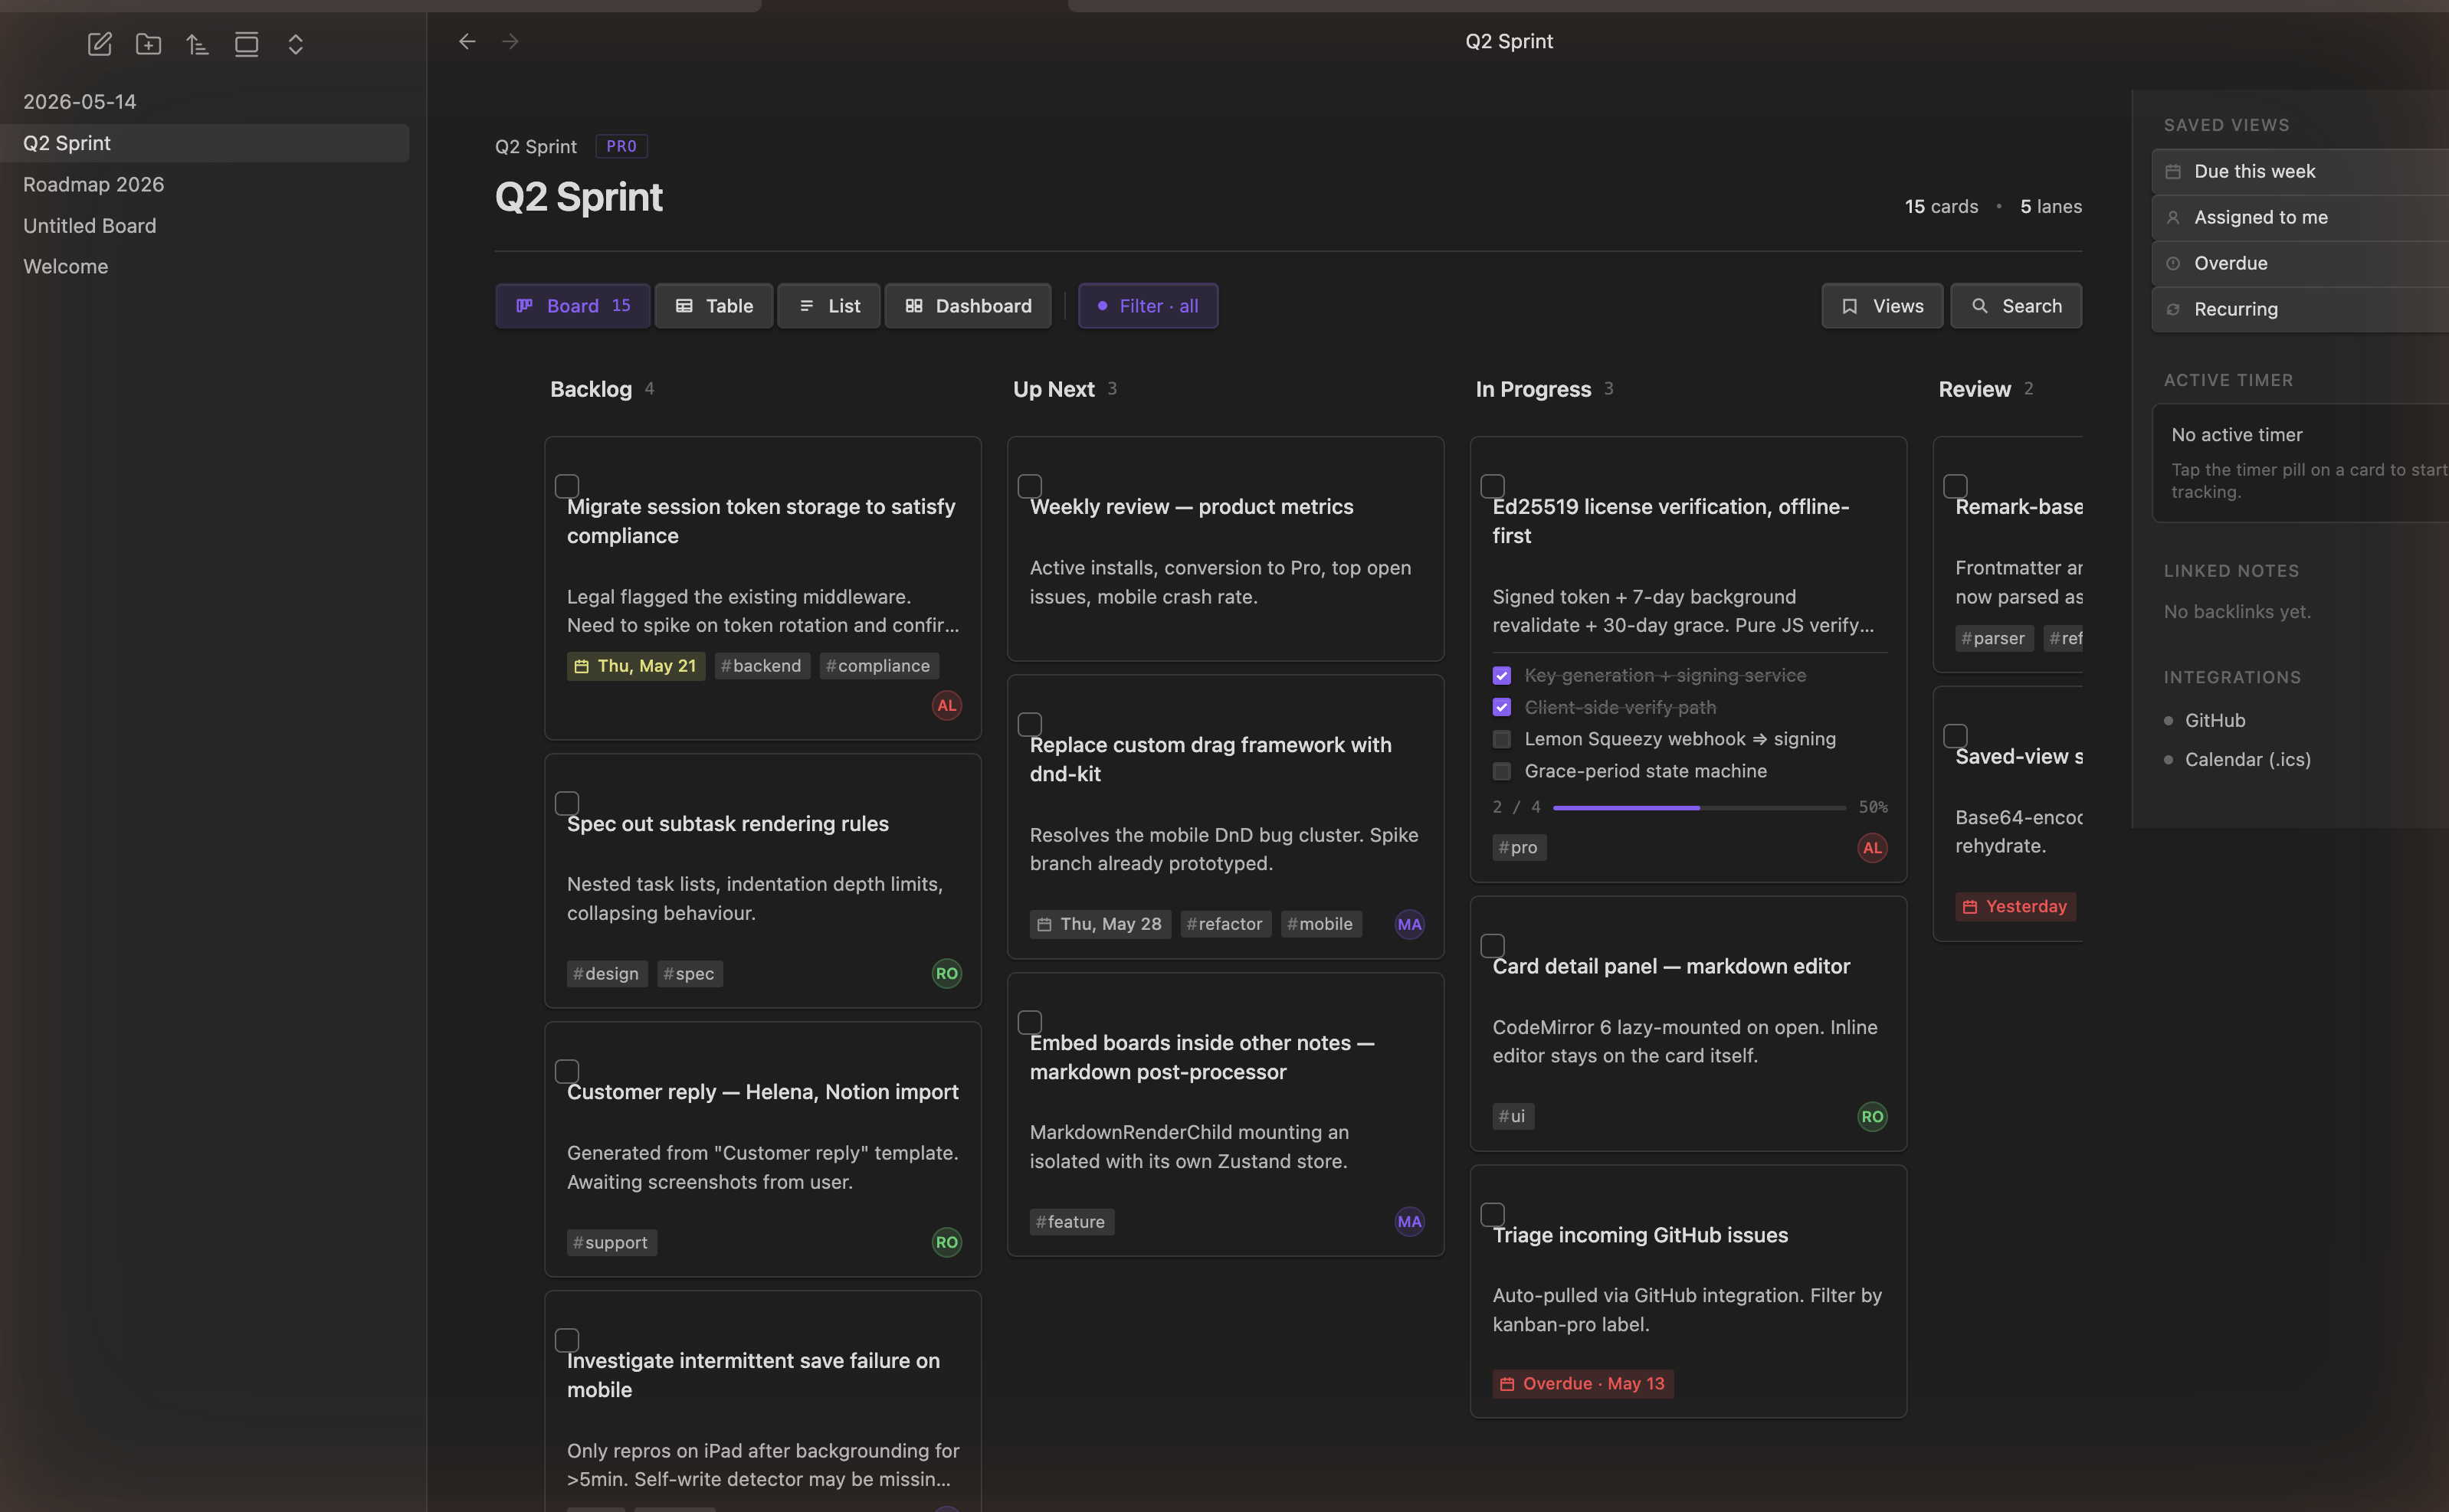The width and height of the screenshot is (2449, 1512).
Task: Check the Migrate session token storage card
Action: pos(567,486)
